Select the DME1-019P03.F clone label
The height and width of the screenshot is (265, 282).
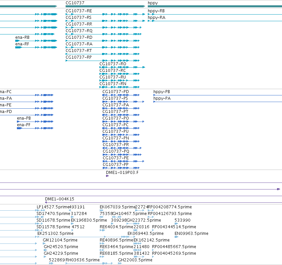pos(122,173)
